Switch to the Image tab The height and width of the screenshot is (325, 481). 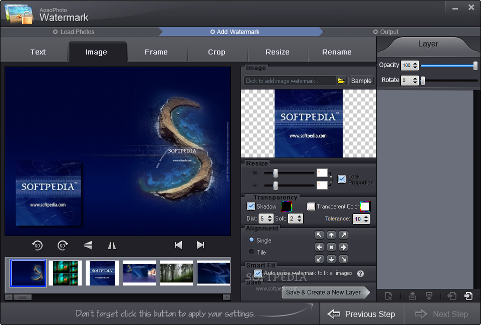tap(96, 52)
